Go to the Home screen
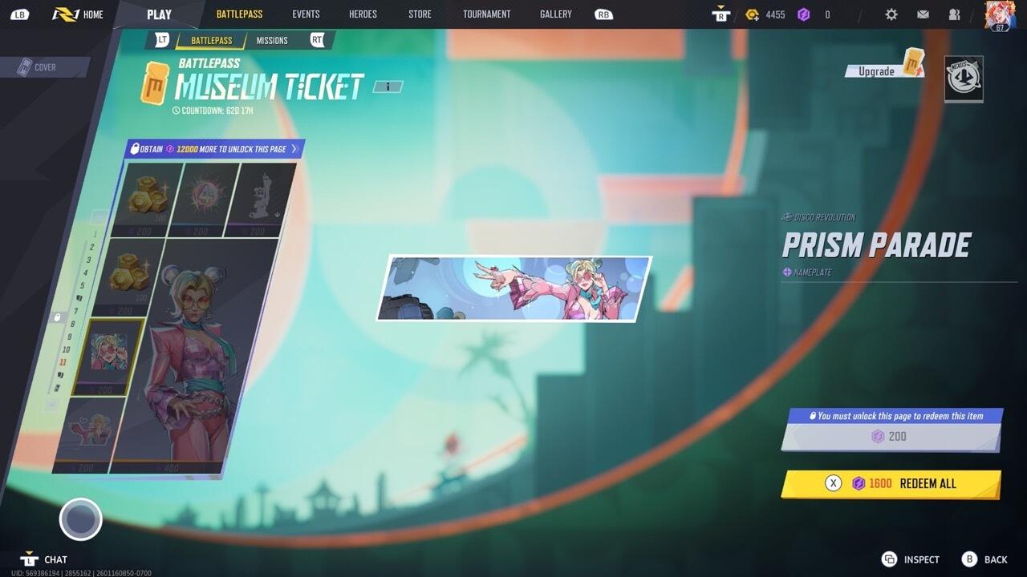 point(79,14)
